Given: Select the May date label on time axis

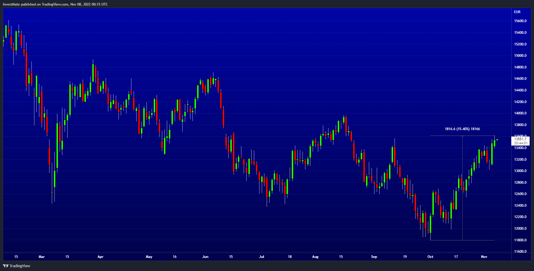Looking at the screenshot, I should 149,257.
